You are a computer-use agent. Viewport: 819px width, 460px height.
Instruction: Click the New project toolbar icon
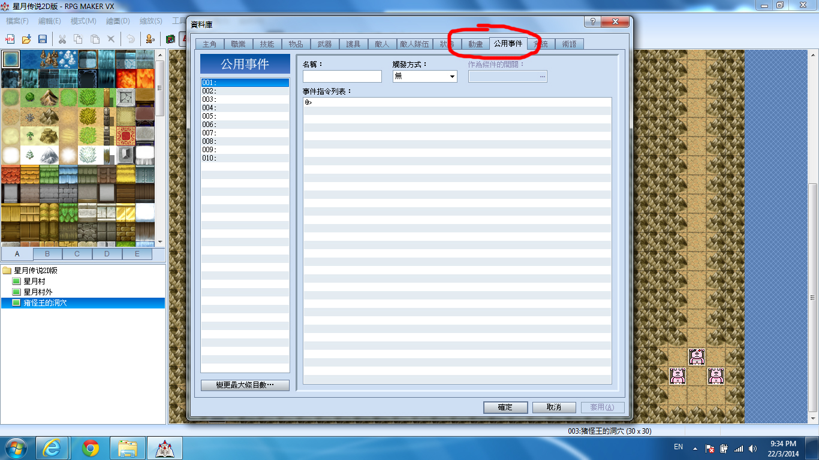point(10,39)
